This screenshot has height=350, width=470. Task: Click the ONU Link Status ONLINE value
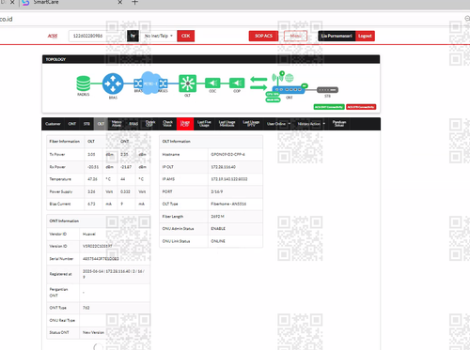tap(218, 241)
